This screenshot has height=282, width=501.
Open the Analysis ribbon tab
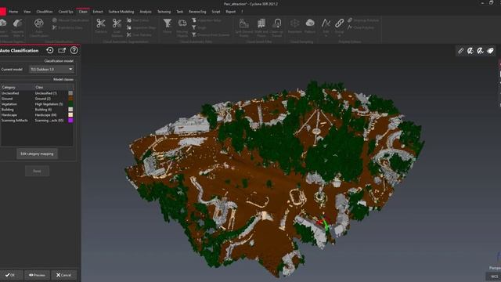tap(146, 12)
